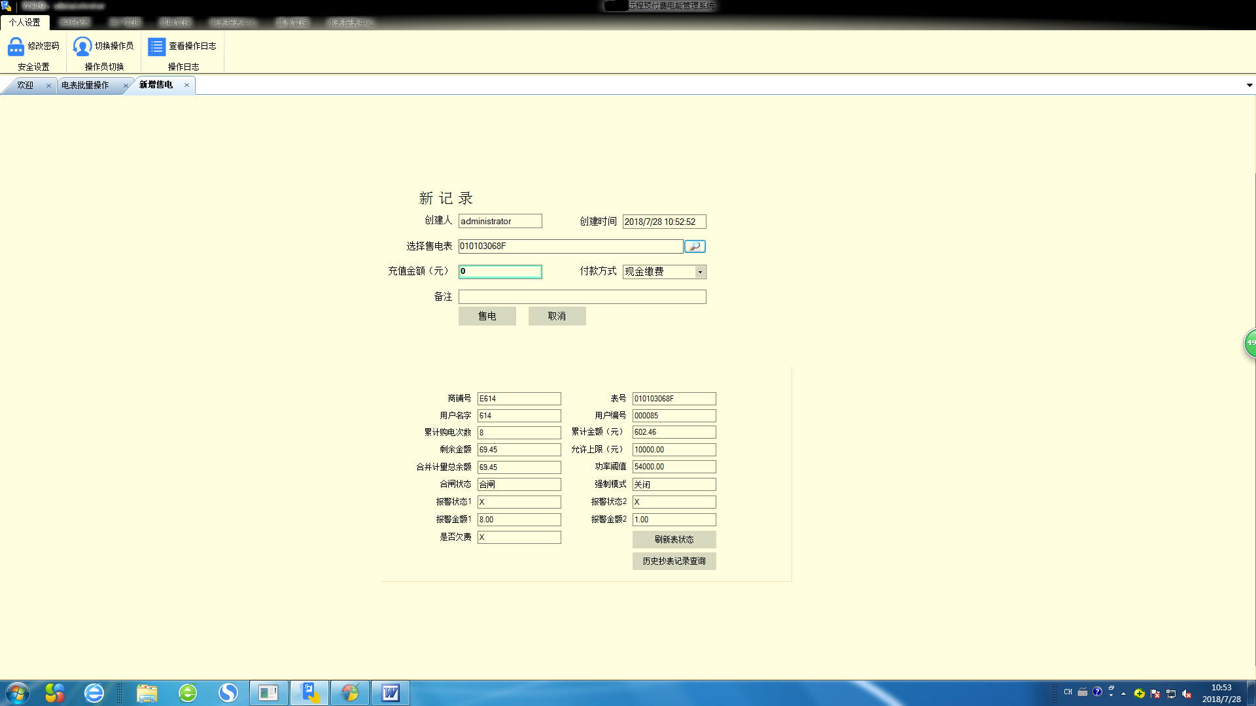Click the Windows Start orb
The image size is (1256, 706).
click(x=18, y=693)
